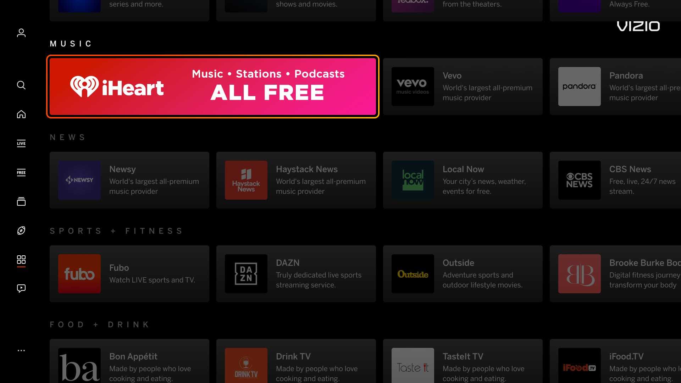Select the Newsy app tile
681x383 pixels.
click(129, 180)
